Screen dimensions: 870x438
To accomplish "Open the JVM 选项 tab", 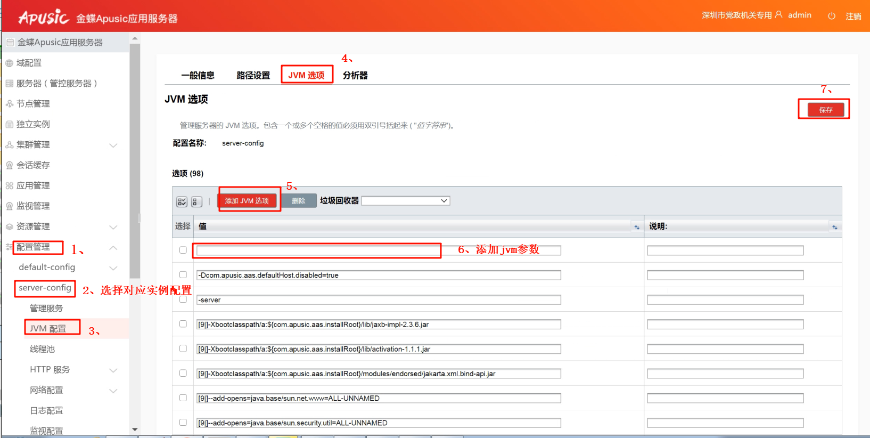I will pyautogui.click(x=307, y=75).
